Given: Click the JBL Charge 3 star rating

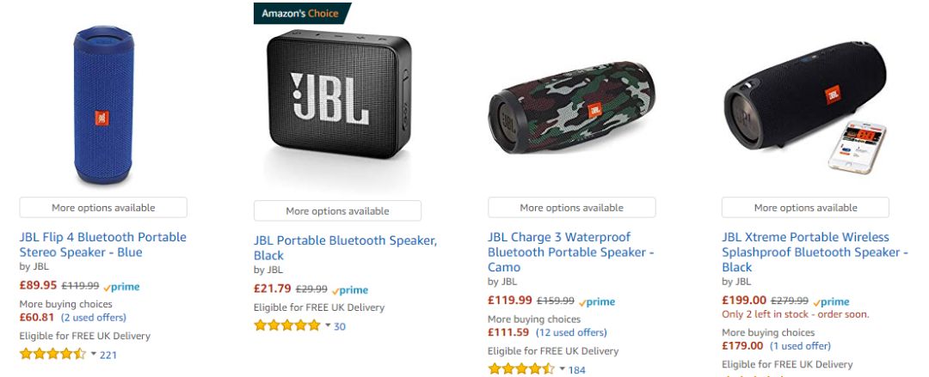Looking at the screenshot, I should pyautogui.click(x=521, y=369).
